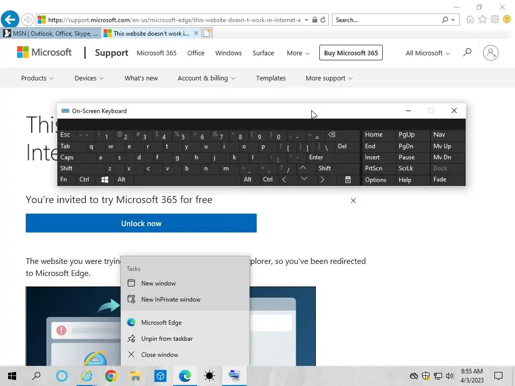
Task: Choose Close window in jump list
Action: pos(185,354)
